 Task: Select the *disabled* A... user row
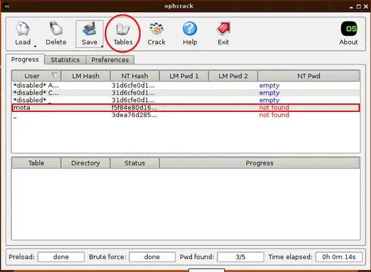(x=185, y=85)
